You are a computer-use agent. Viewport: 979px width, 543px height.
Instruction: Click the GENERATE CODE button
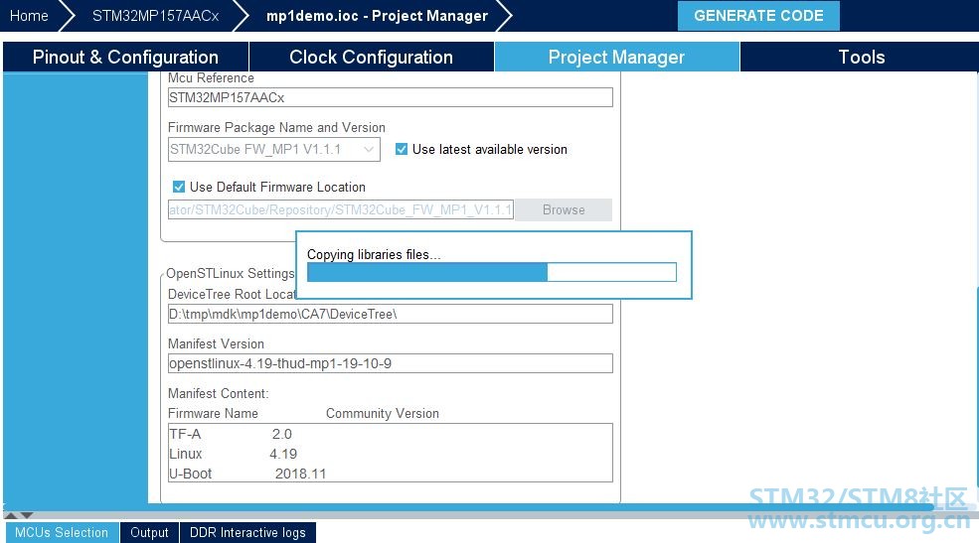pos(758,16)
